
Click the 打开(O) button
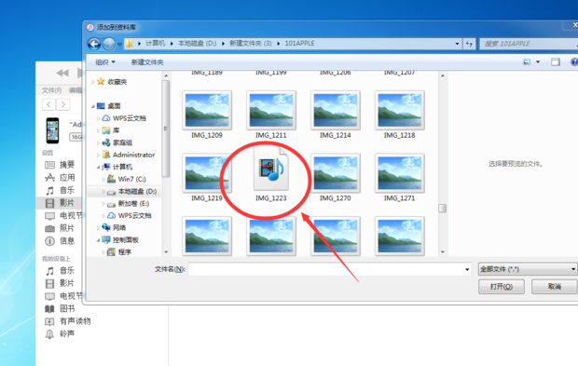pyautogui.click(x=502, y=287)
